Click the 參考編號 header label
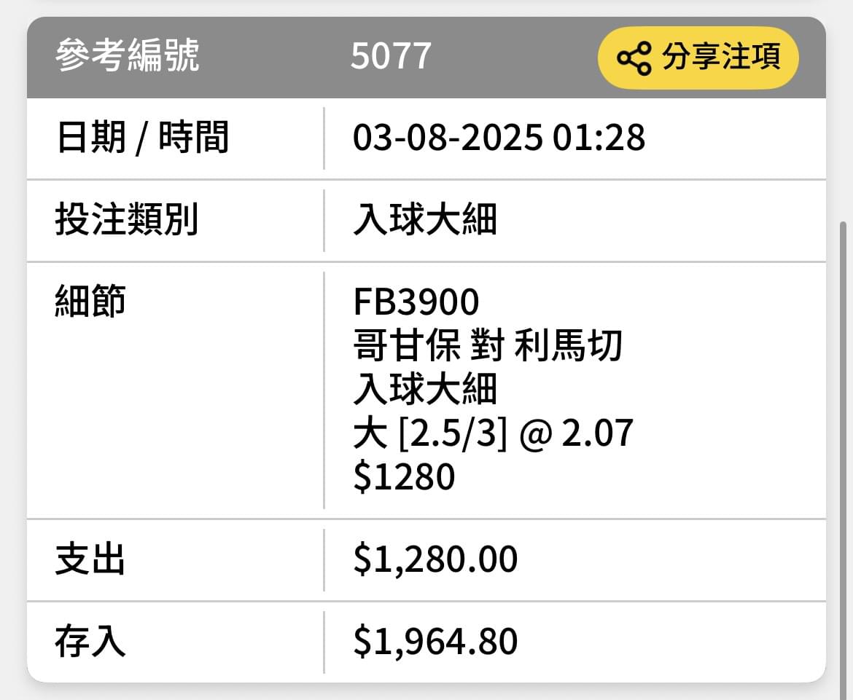Screen dimensions: 853x700 click(128, 55)
